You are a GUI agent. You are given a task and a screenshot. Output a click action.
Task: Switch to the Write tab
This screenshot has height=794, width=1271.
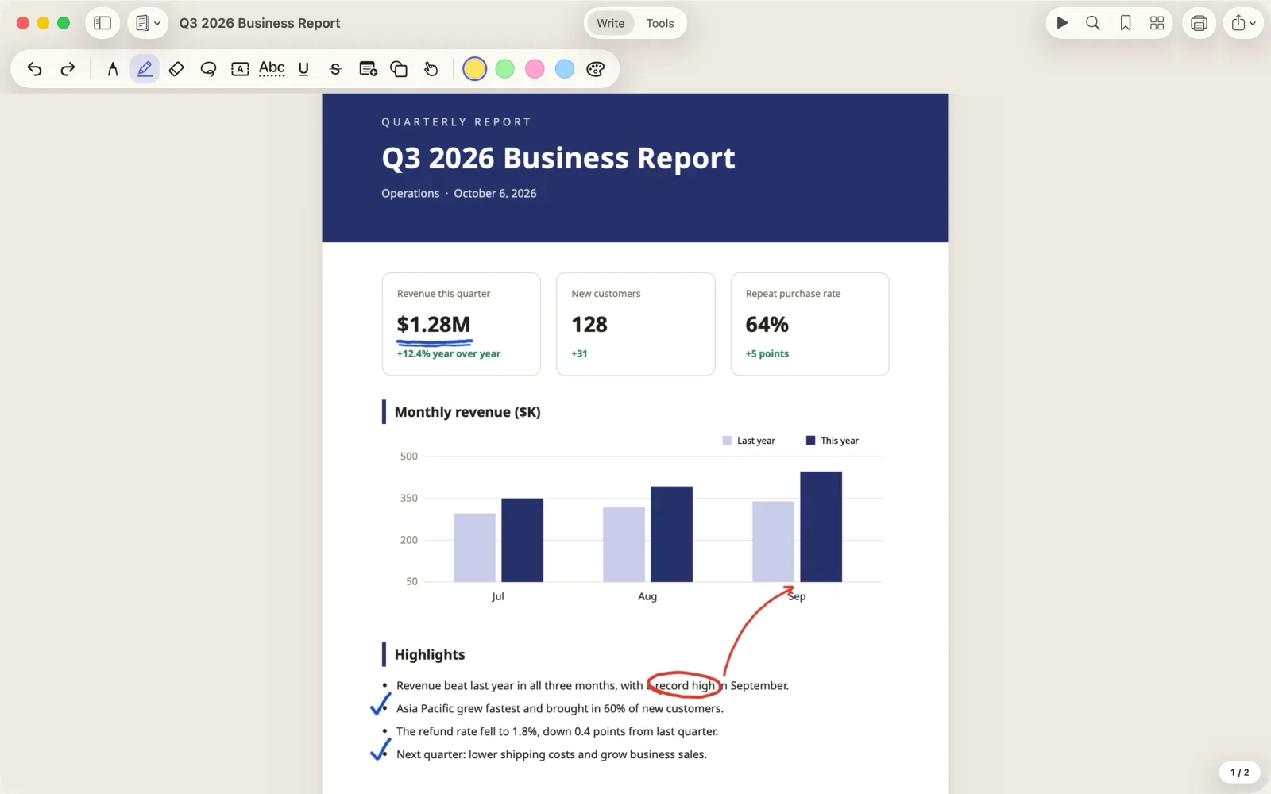coord(610,23)
